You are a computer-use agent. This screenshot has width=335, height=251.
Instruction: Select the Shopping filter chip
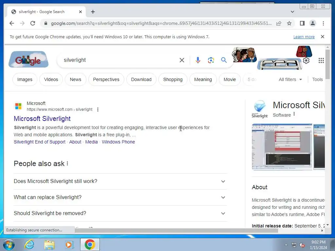click(173, 79)
